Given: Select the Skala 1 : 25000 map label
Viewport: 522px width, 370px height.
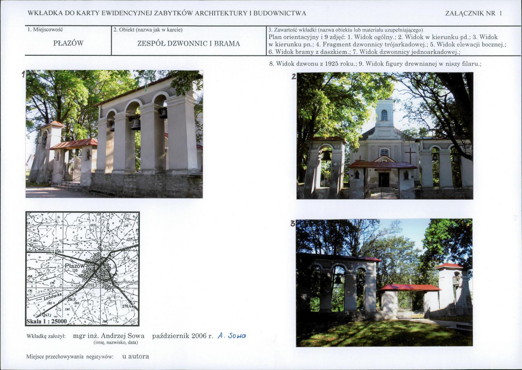Looking at the screenshot, I should tap(47, 322).
